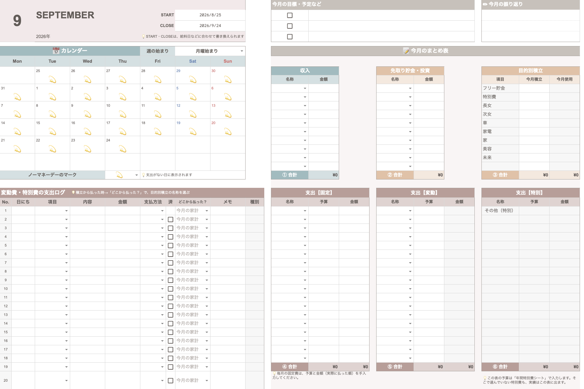Open the 項目 dropdown in log row 1
The height and width of the screenshot is (389, 584).
[x=66, y=211]
